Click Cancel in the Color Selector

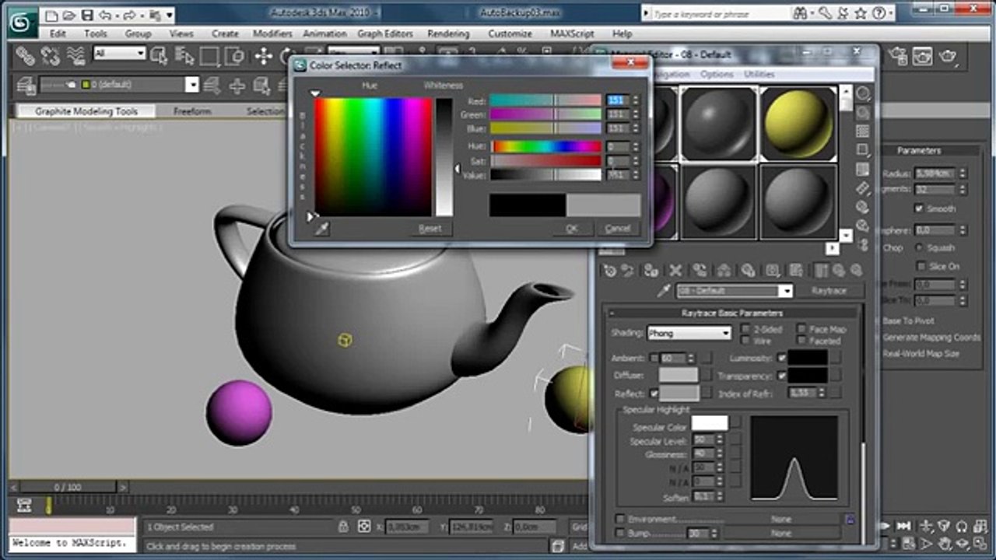click(x=617, y=228)
